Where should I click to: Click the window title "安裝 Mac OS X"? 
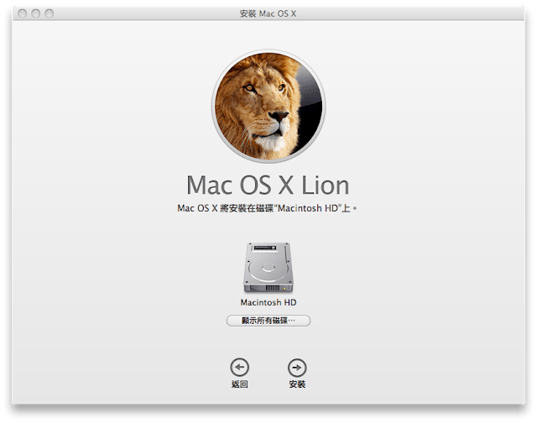tap(268, 13)
